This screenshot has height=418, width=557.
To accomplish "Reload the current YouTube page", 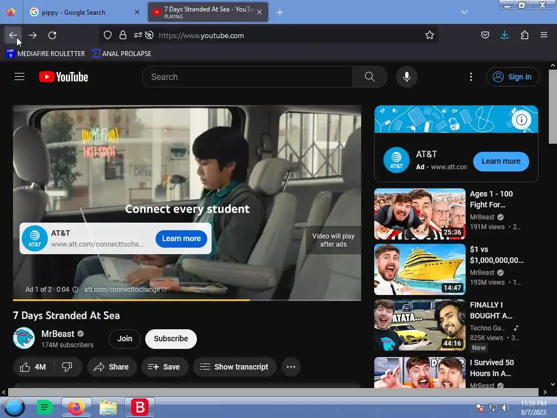I will point(52,35).
